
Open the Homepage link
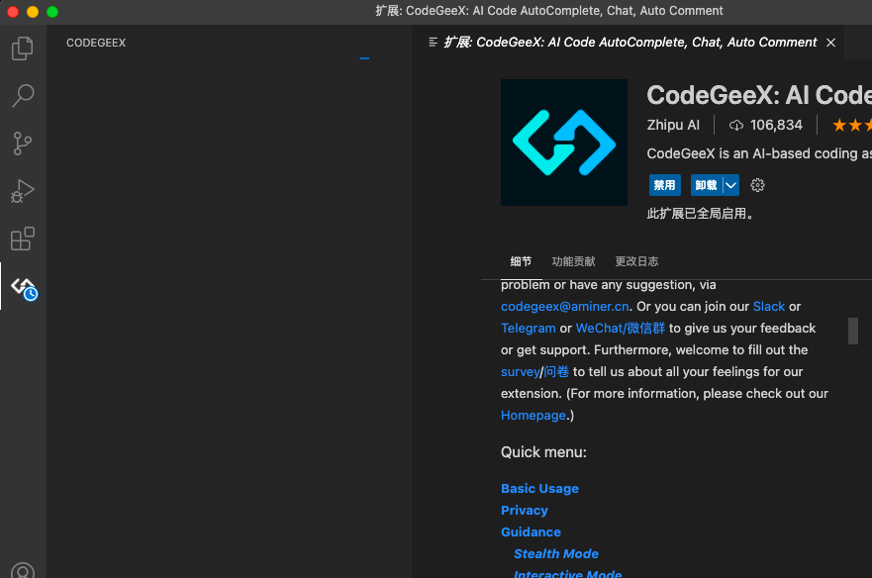coord(533,415)
